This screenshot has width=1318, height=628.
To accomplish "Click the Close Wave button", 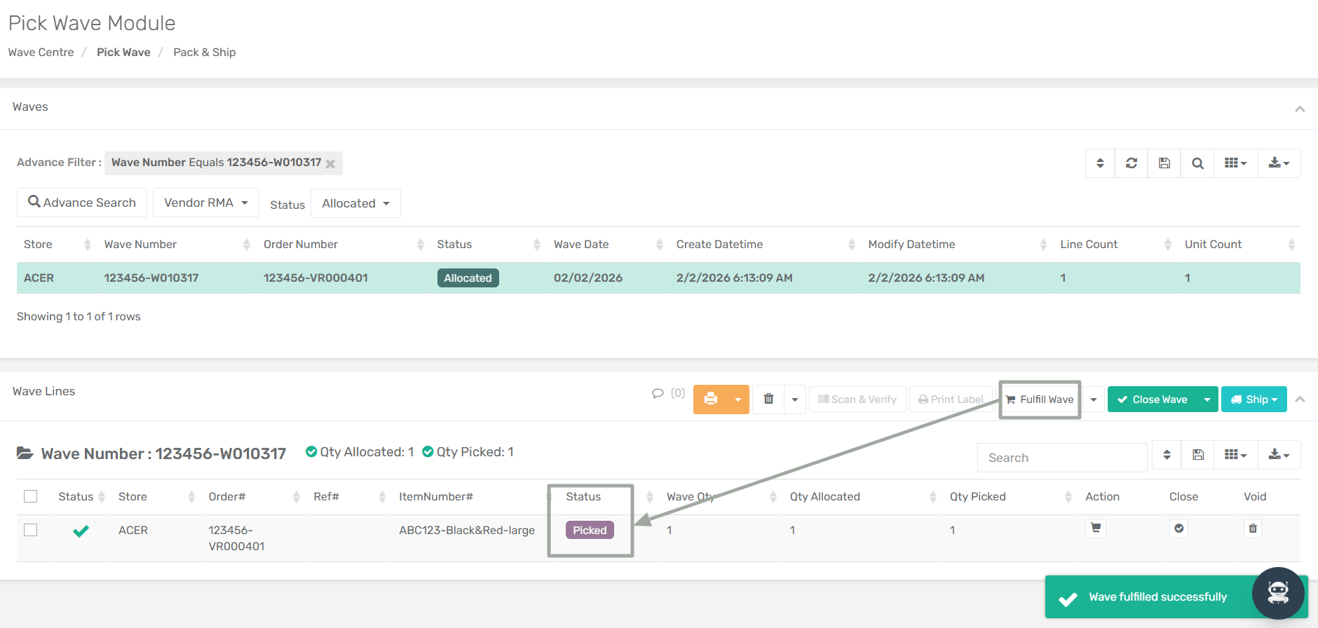I will (x=1153, y=400).
